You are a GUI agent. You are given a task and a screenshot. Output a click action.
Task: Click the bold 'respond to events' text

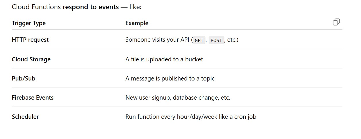(91, 7)
